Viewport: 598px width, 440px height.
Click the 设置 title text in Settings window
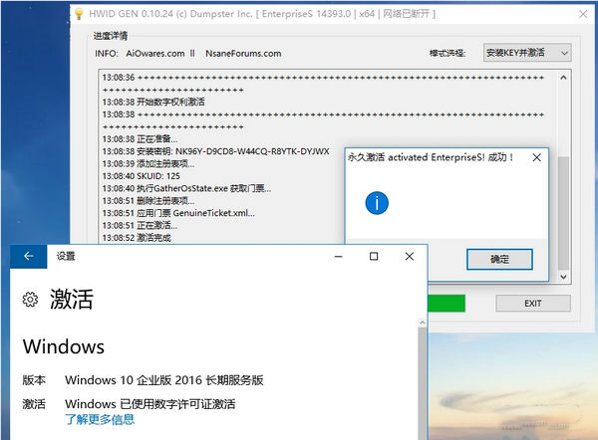coord(66,256)
